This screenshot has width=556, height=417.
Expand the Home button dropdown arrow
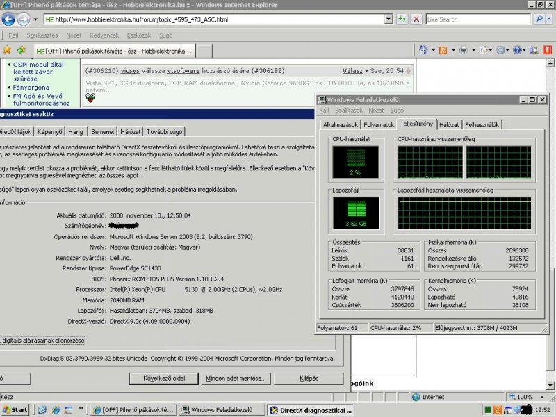[433, 50]
